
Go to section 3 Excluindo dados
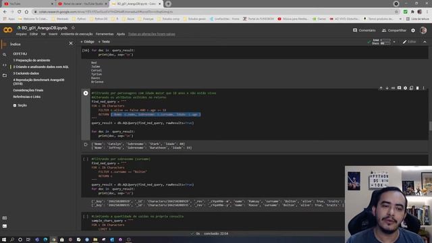[26, 74]
